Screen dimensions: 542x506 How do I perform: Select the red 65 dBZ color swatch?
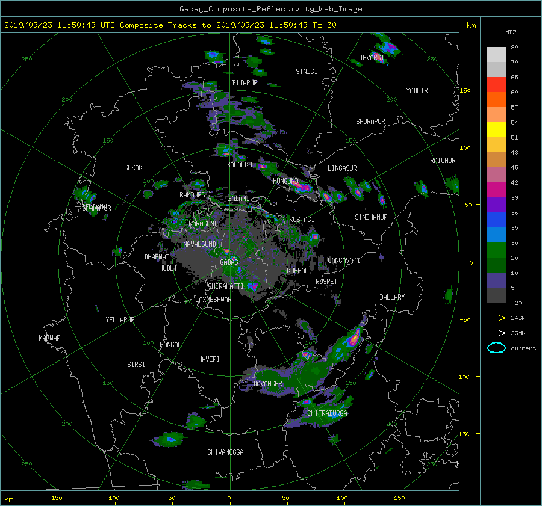pos(496,84)
